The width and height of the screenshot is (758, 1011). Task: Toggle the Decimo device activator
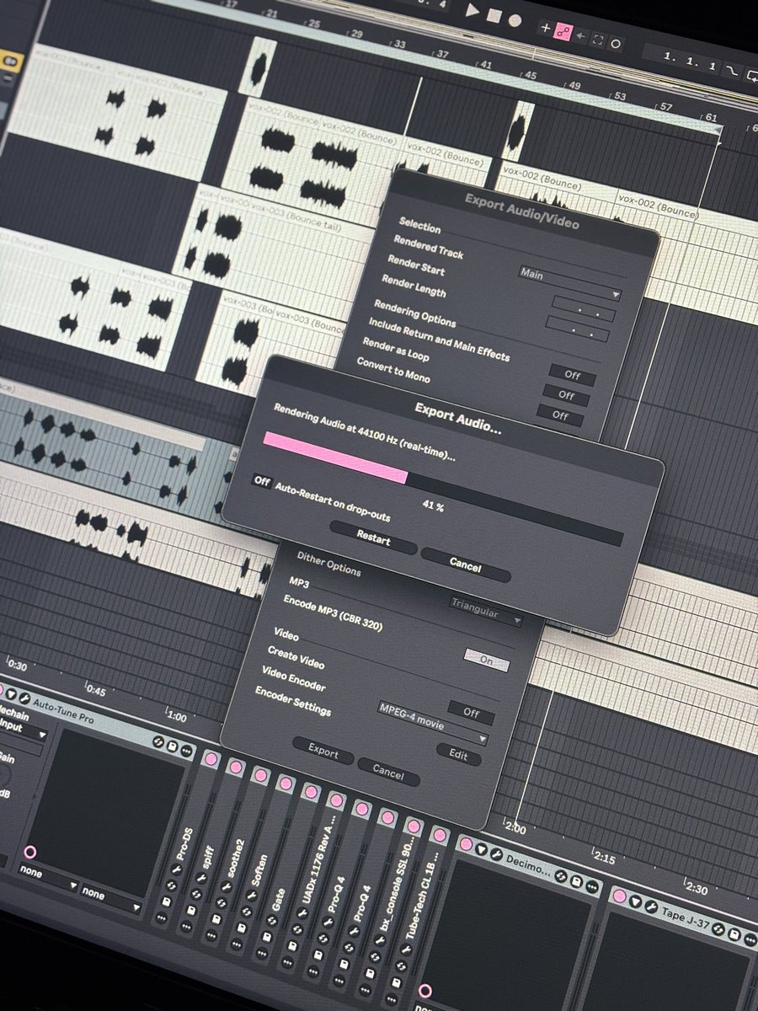tap(466, 843)
